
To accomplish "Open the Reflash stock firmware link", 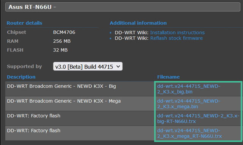I will (176, 38).
